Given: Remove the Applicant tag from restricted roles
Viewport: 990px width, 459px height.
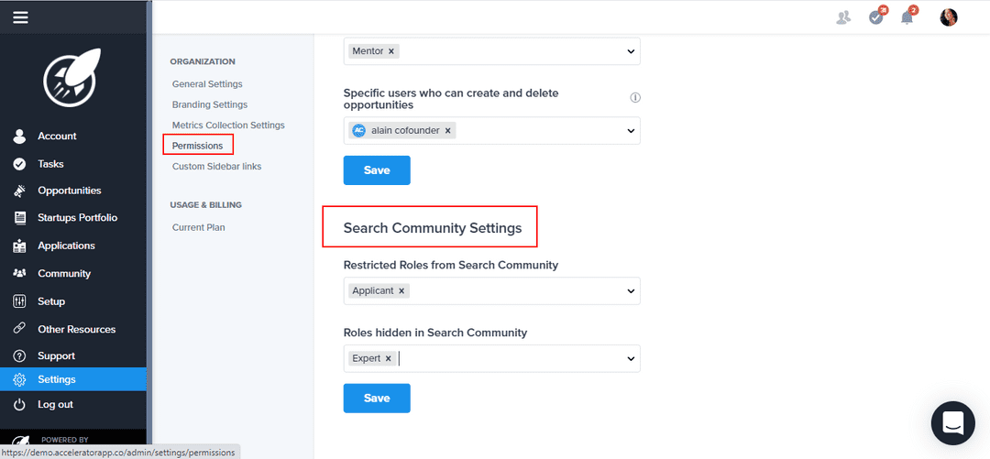Looking at the screenshot, I should coord(401,290).
